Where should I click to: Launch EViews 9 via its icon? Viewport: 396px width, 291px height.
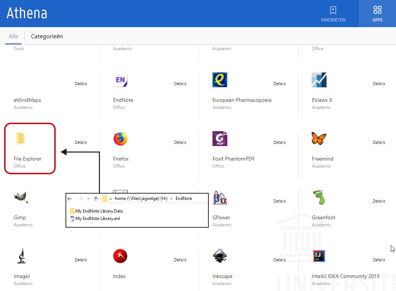319,80
